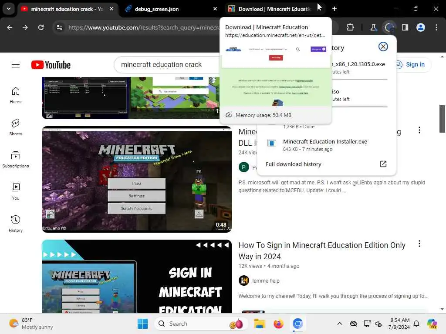Click the minecraft education crack search box

(168, 65)
